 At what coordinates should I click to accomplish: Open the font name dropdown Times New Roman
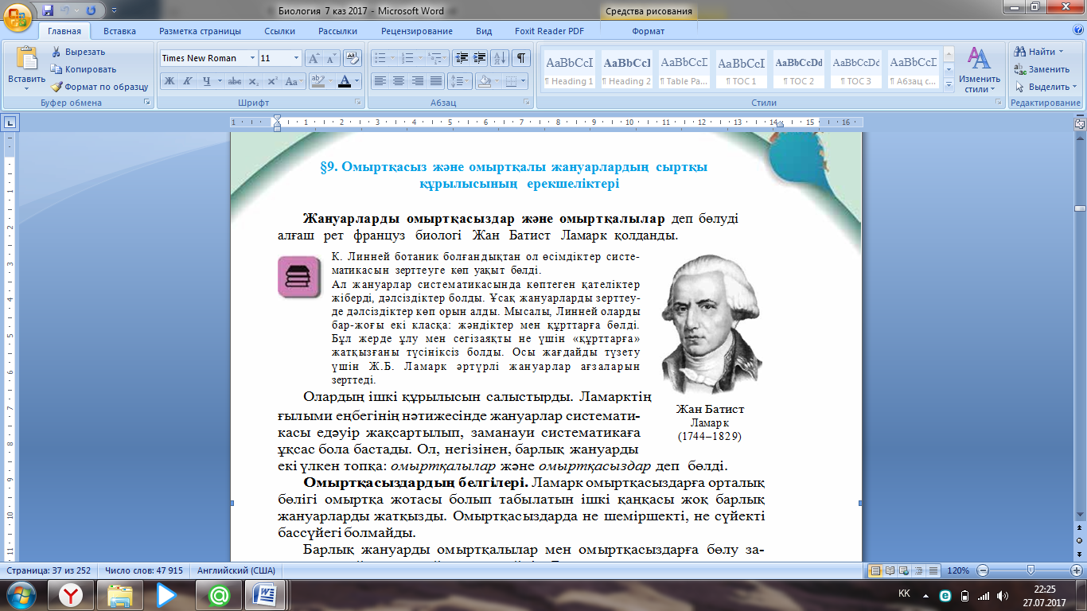[x=252, y=58]
